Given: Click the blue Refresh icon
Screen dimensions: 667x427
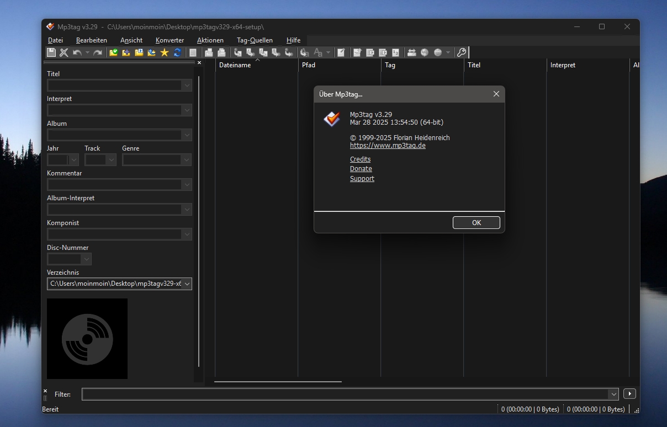Looking at the screenshot, I should [177, 52].
